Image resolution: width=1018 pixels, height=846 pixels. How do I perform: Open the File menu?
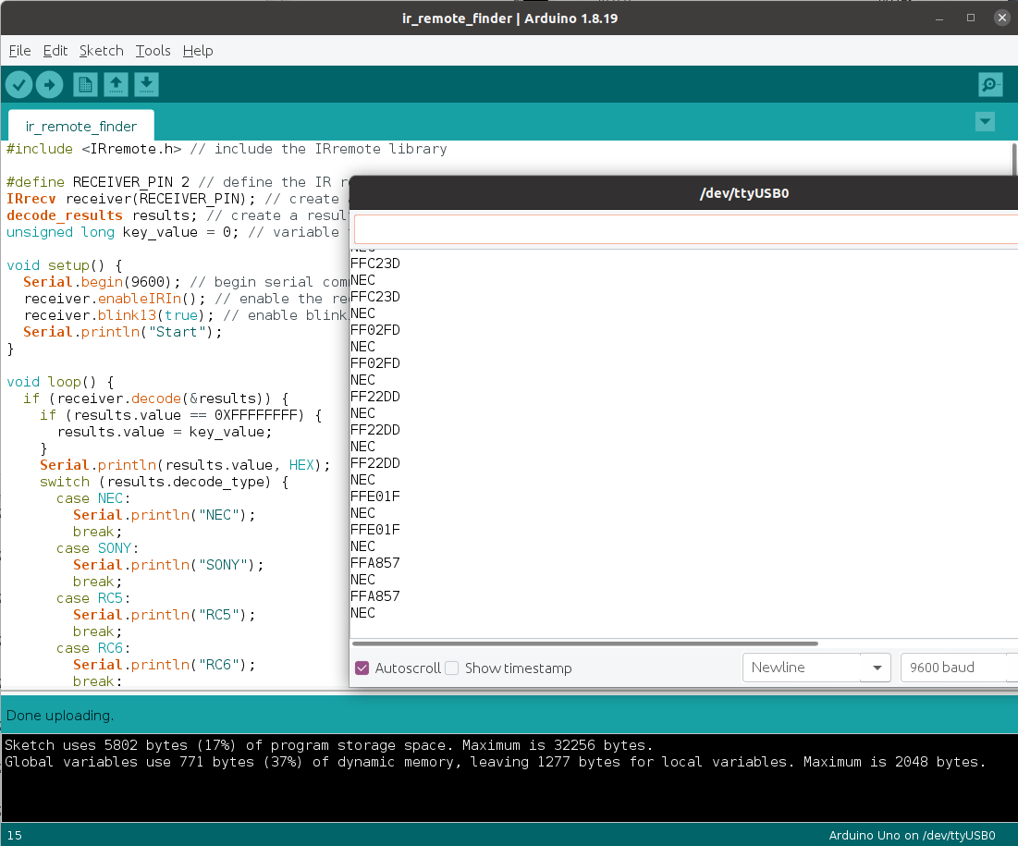[19, 51]
